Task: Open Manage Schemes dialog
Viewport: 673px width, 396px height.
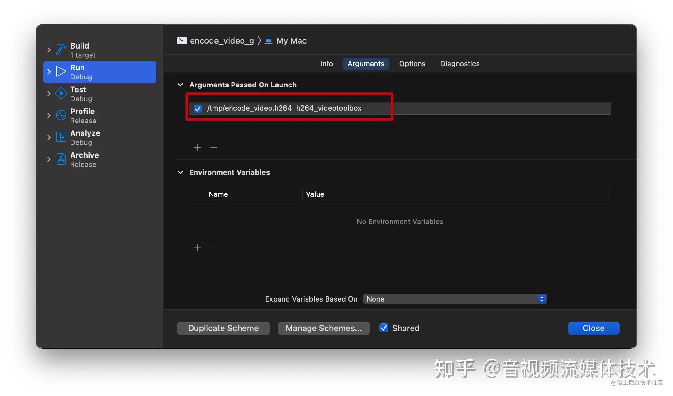Action: [323, 328]
